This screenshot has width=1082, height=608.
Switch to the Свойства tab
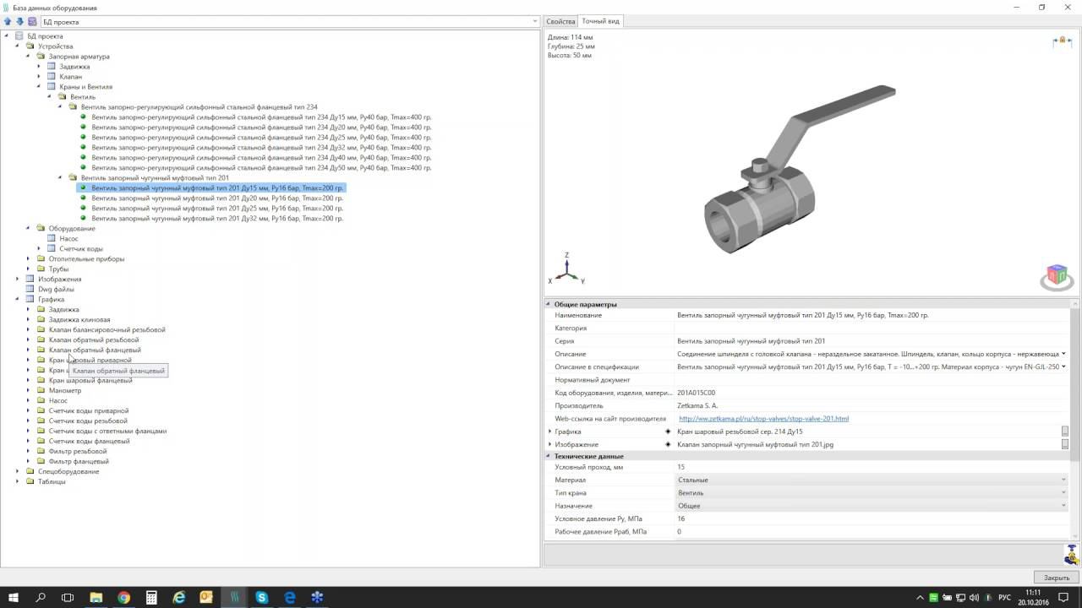(560, 21)
